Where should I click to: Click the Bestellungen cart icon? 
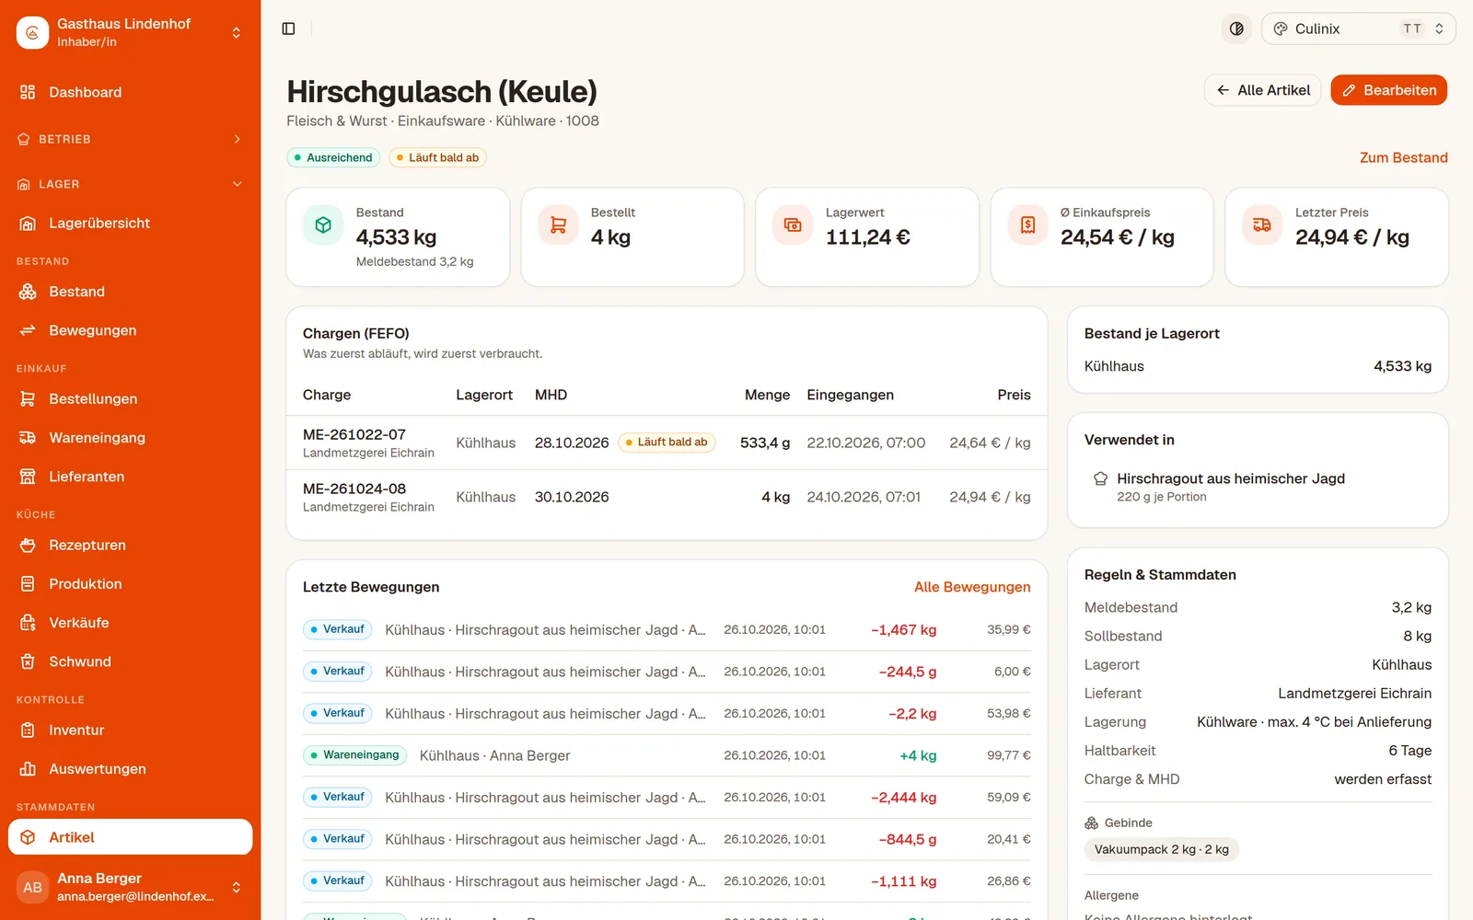tap(28, 398)
